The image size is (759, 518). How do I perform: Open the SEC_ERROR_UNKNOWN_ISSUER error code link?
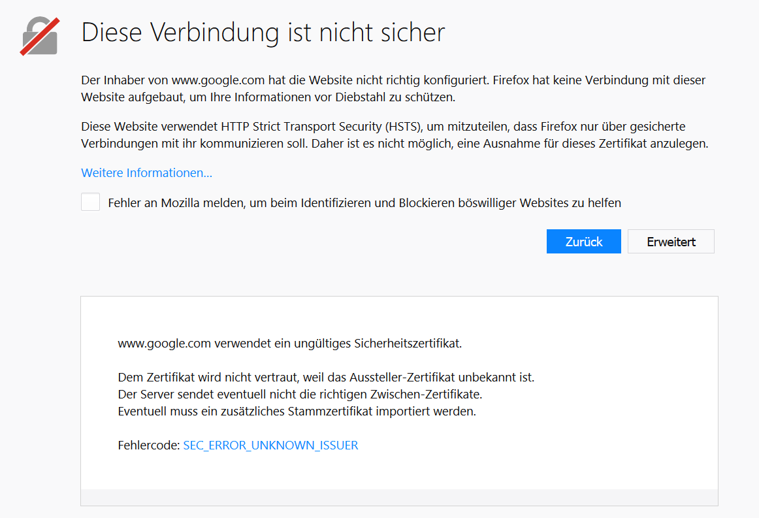pyautogui.click(x=270, y=445)
